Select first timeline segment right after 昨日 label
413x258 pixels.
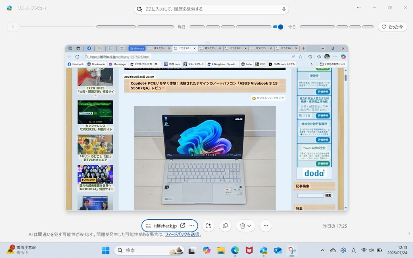point(197,27)
